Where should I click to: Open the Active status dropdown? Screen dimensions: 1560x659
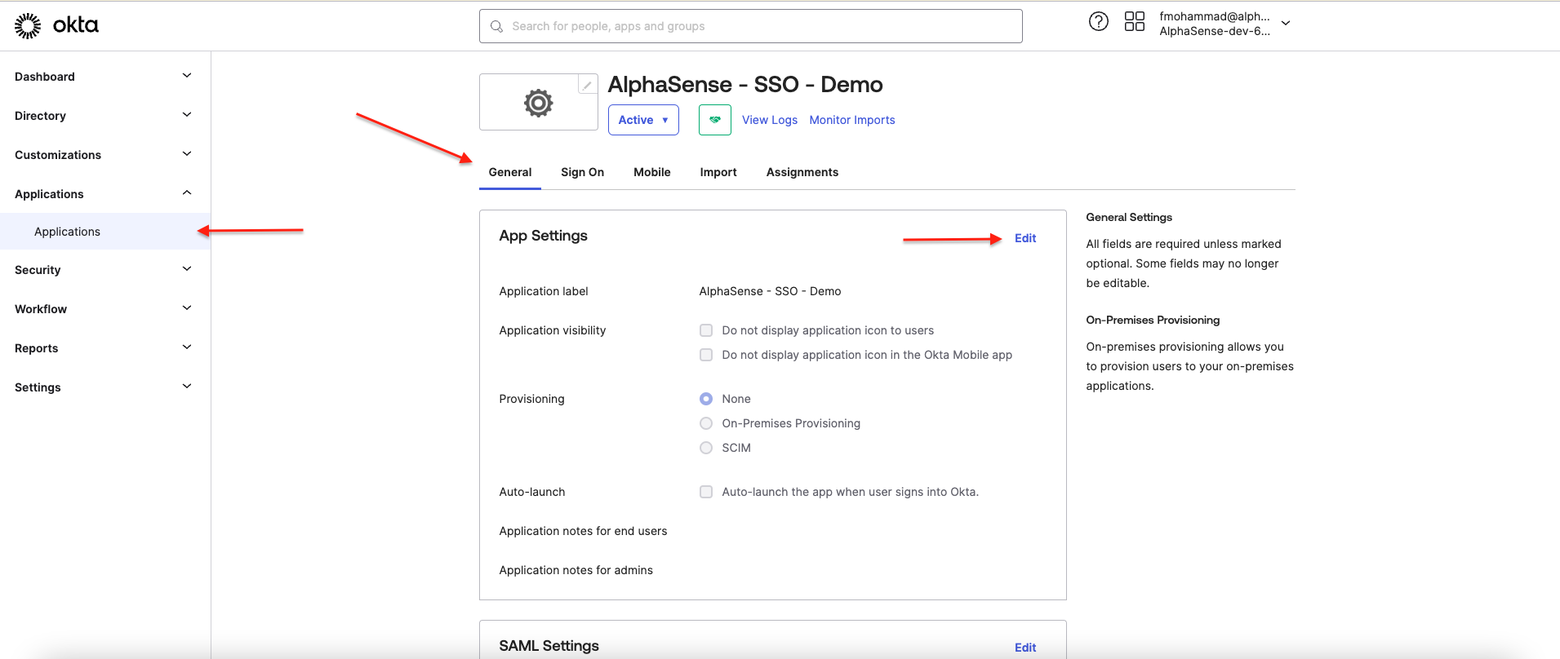(643, 120)
